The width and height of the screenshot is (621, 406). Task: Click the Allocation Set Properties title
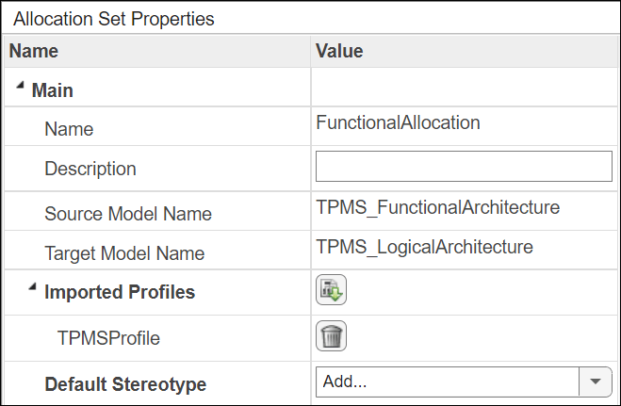click(114, 18)
